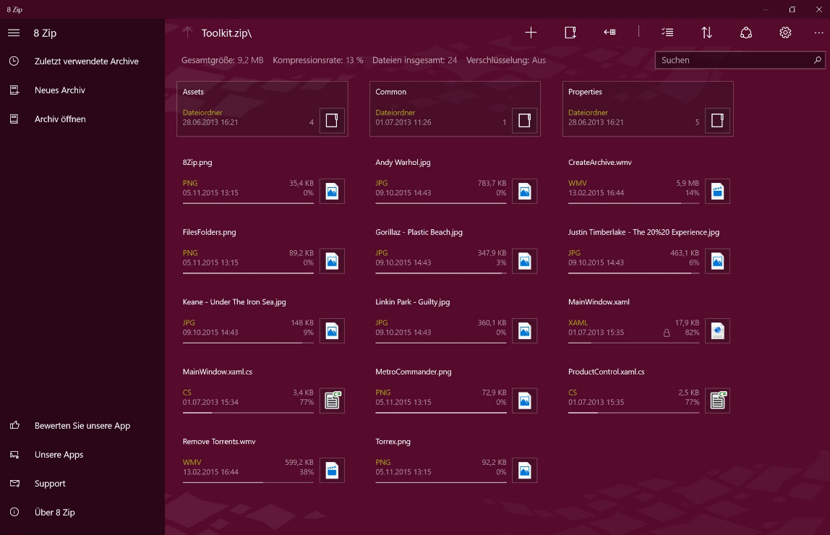Click the plus icon to add files

pyautogui.click(x=531, y=33)
